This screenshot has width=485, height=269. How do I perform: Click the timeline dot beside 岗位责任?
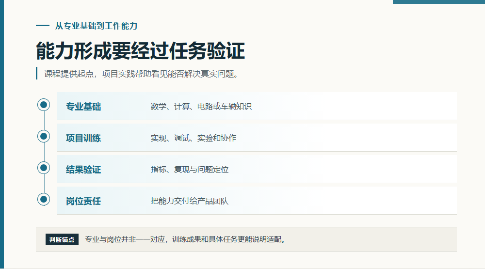point(44,199)
